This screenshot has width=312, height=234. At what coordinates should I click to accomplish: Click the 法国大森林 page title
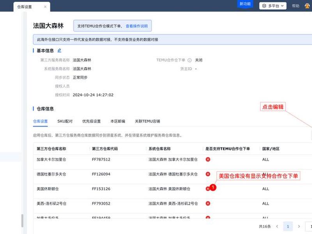click(48, 26)
